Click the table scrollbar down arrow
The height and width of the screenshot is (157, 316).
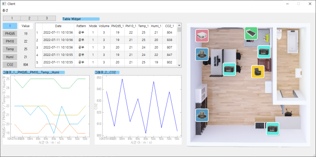(x=179, y=65)
